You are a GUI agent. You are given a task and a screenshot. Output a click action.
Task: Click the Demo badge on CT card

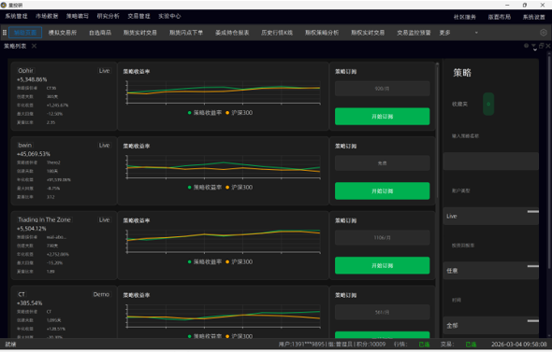101,294
